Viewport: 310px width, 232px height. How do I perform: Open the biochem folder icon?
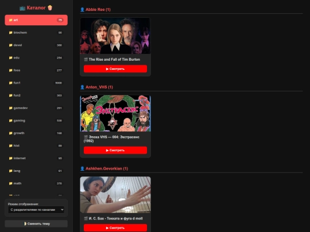(x=11, y=33)
